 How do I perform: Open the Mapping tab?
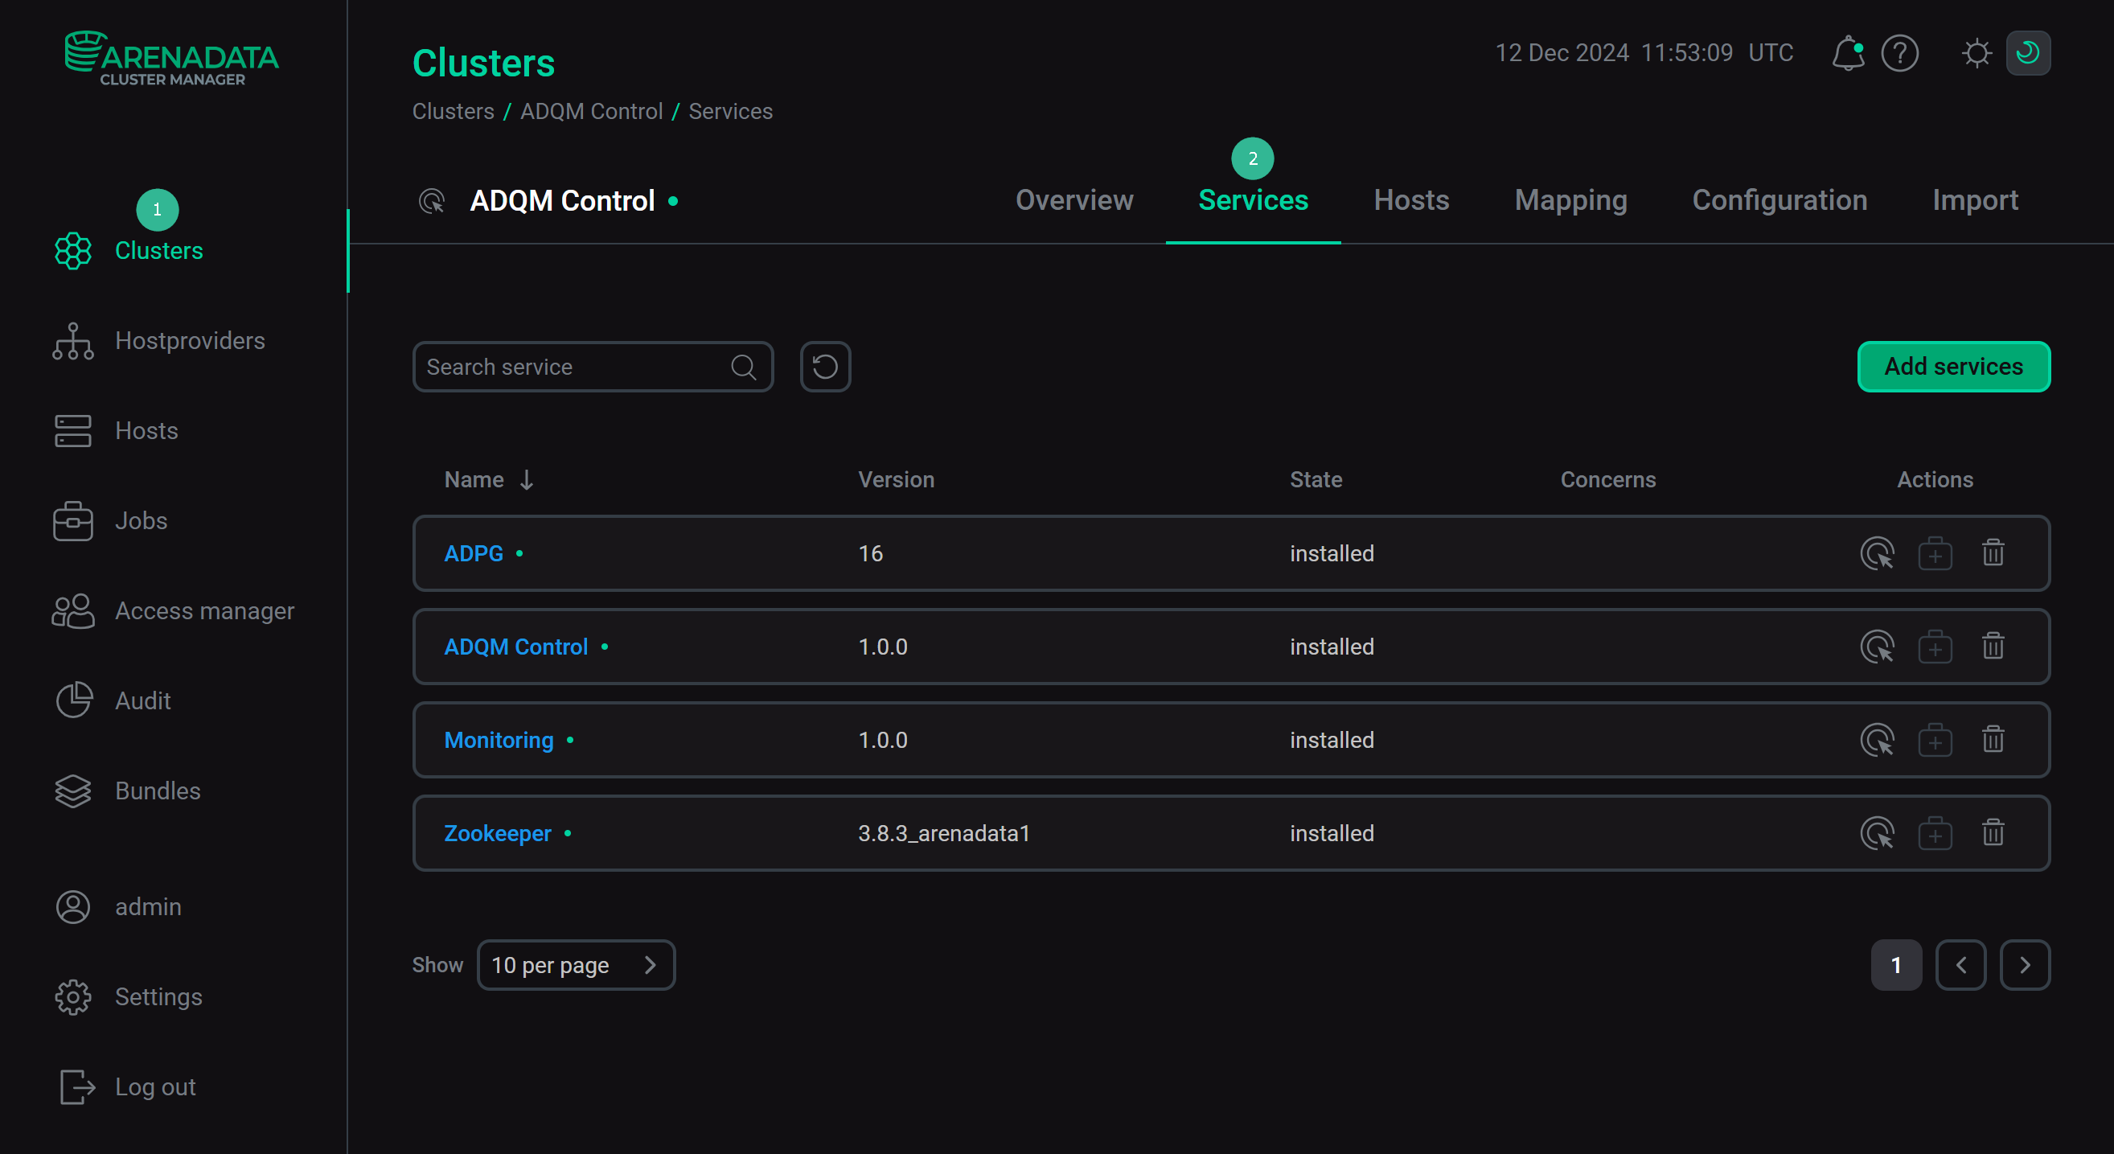click(1570, 200)
